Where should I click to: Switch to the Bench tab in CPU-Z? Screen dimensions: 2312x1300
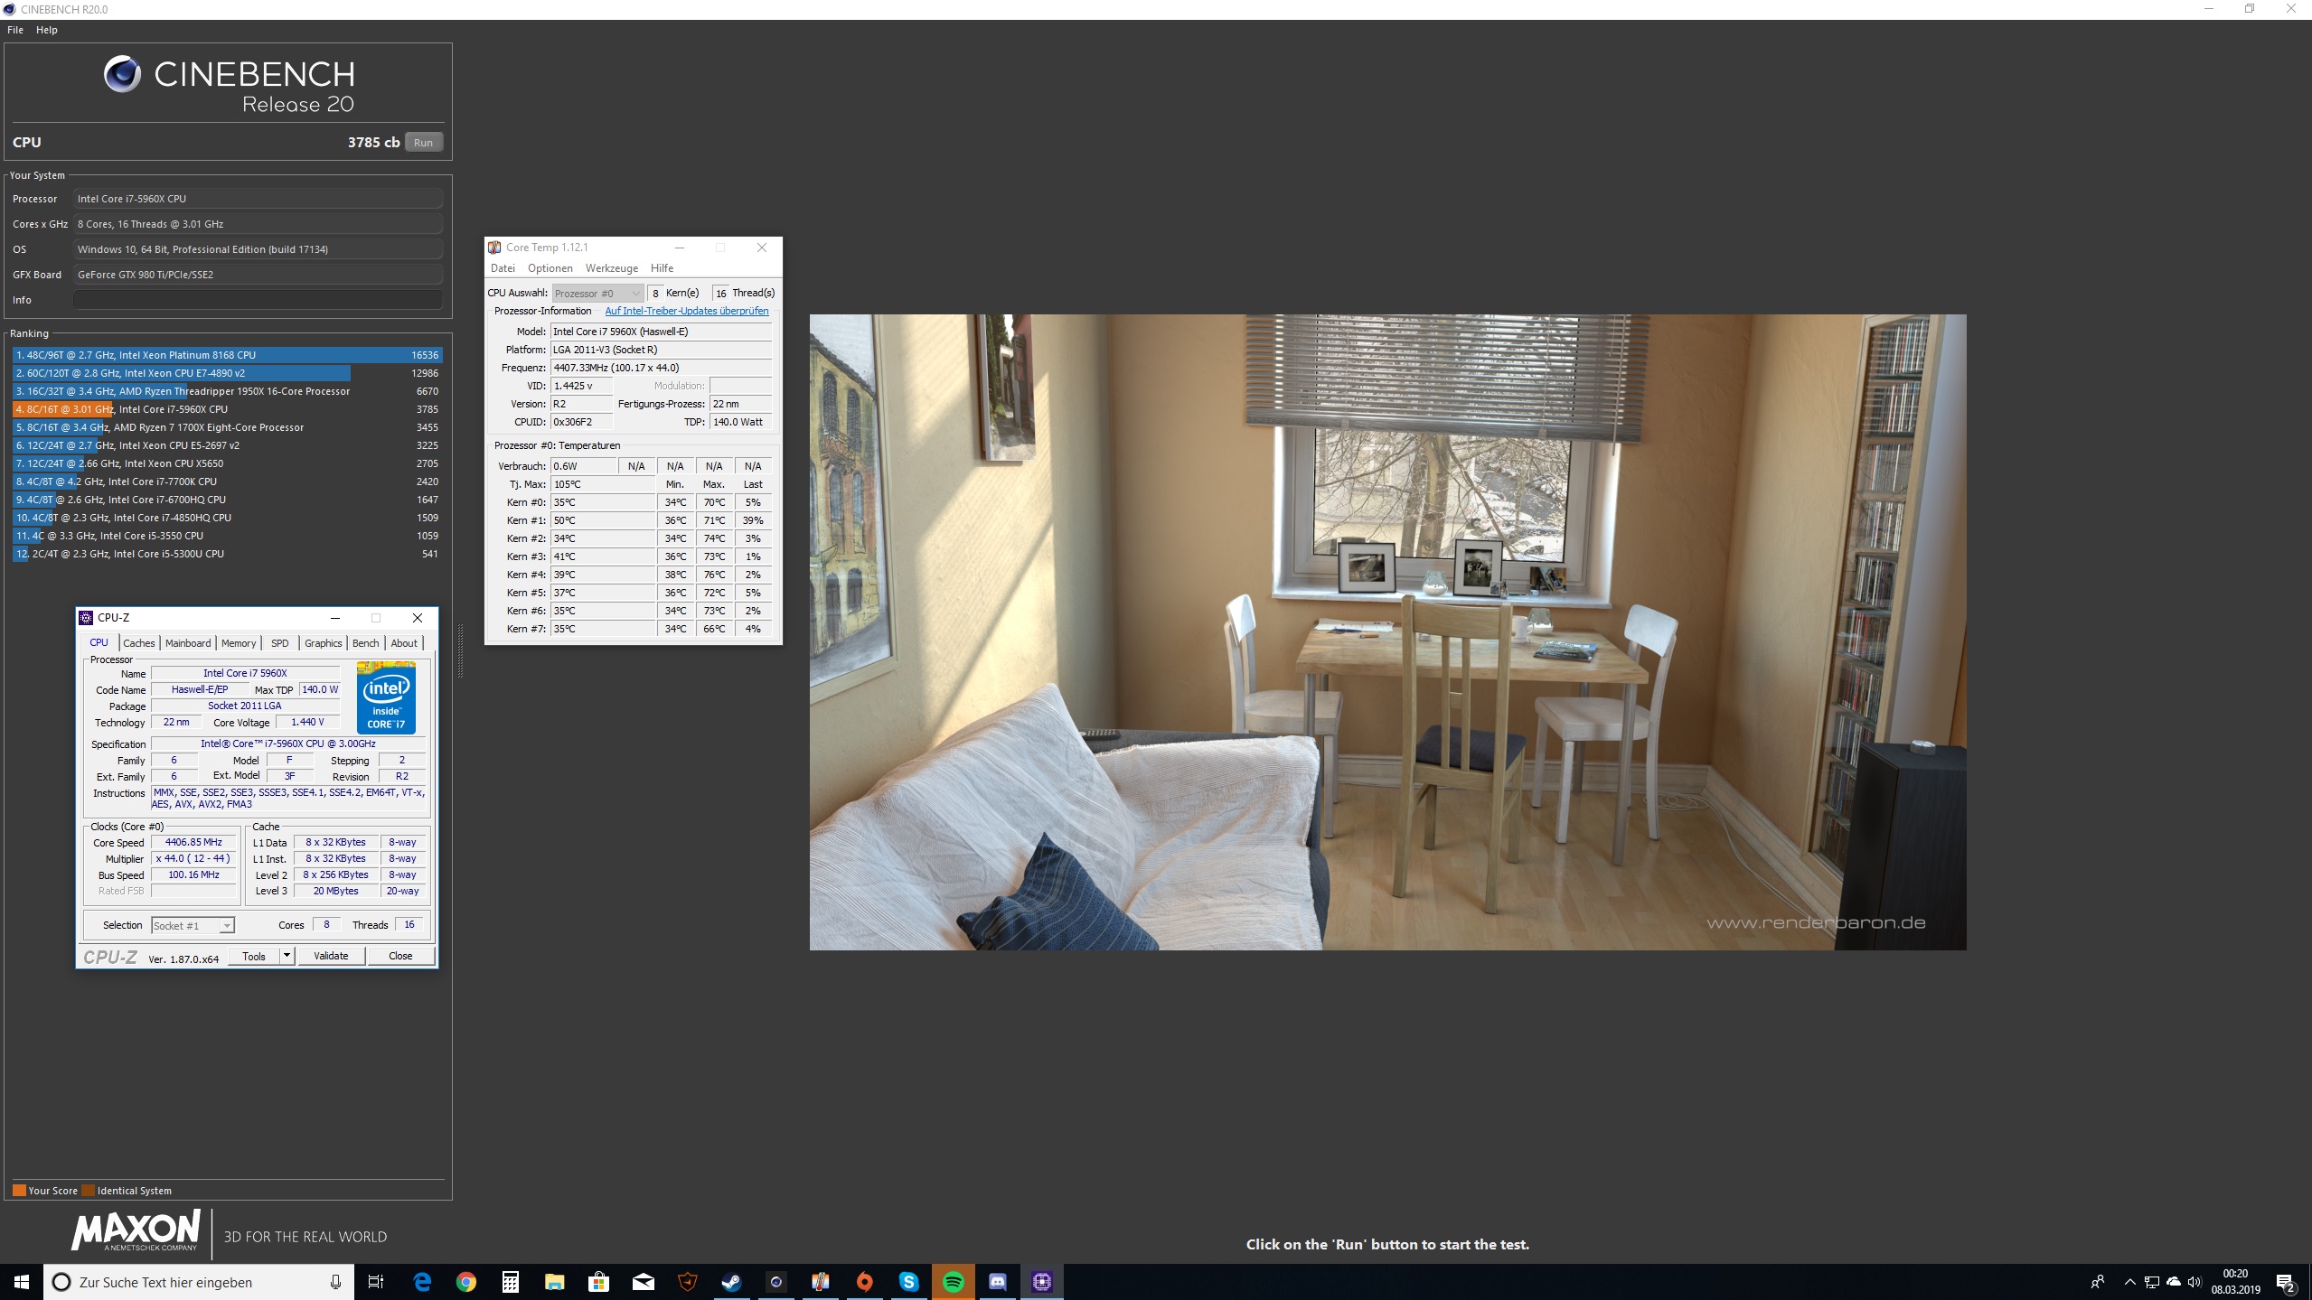[365, 643]
